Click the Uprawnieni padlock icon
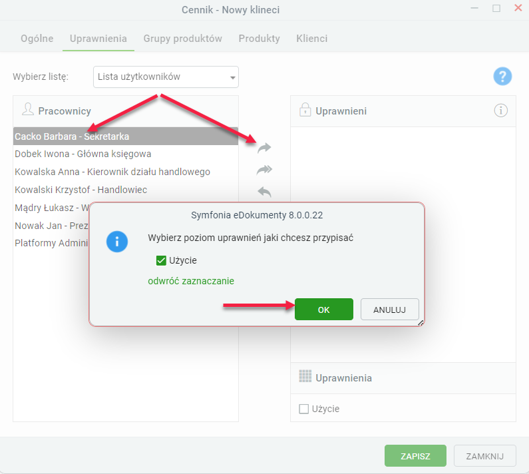The image size is (529, 474). [x=305, y=110]
